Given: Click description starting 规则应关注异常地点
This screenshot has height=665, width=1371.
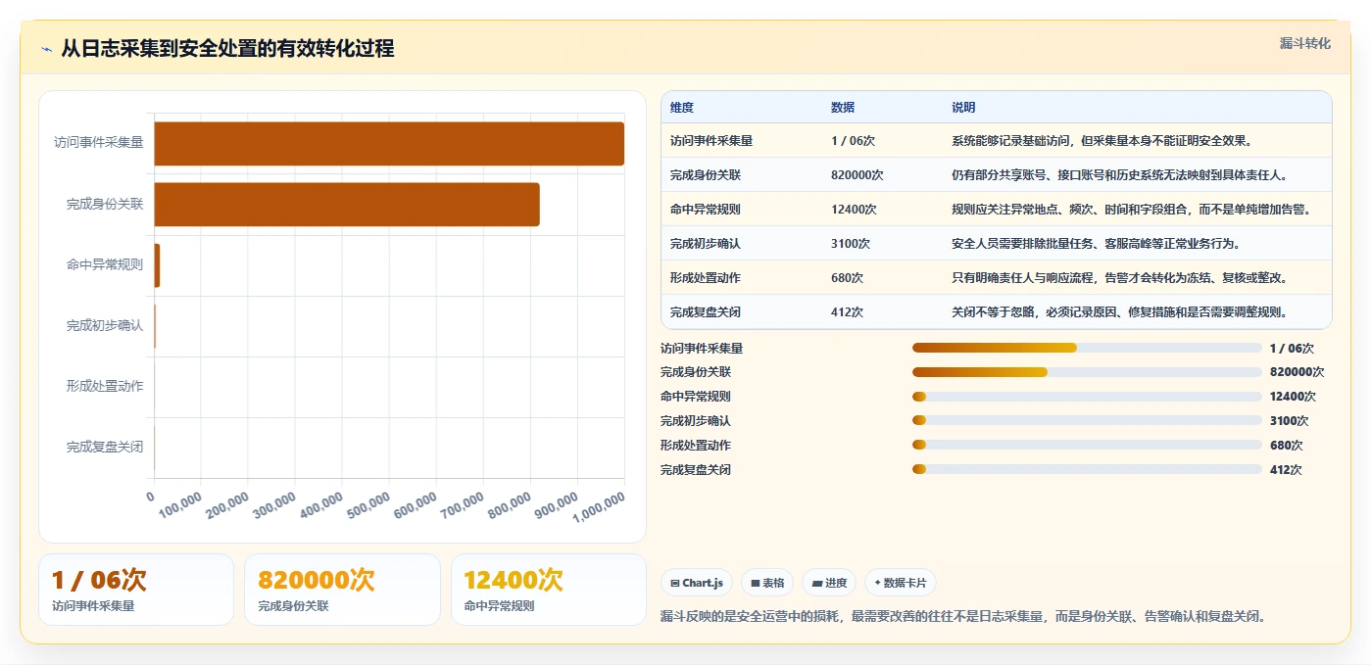Looking at the screenshot, I should (1131, 210).
